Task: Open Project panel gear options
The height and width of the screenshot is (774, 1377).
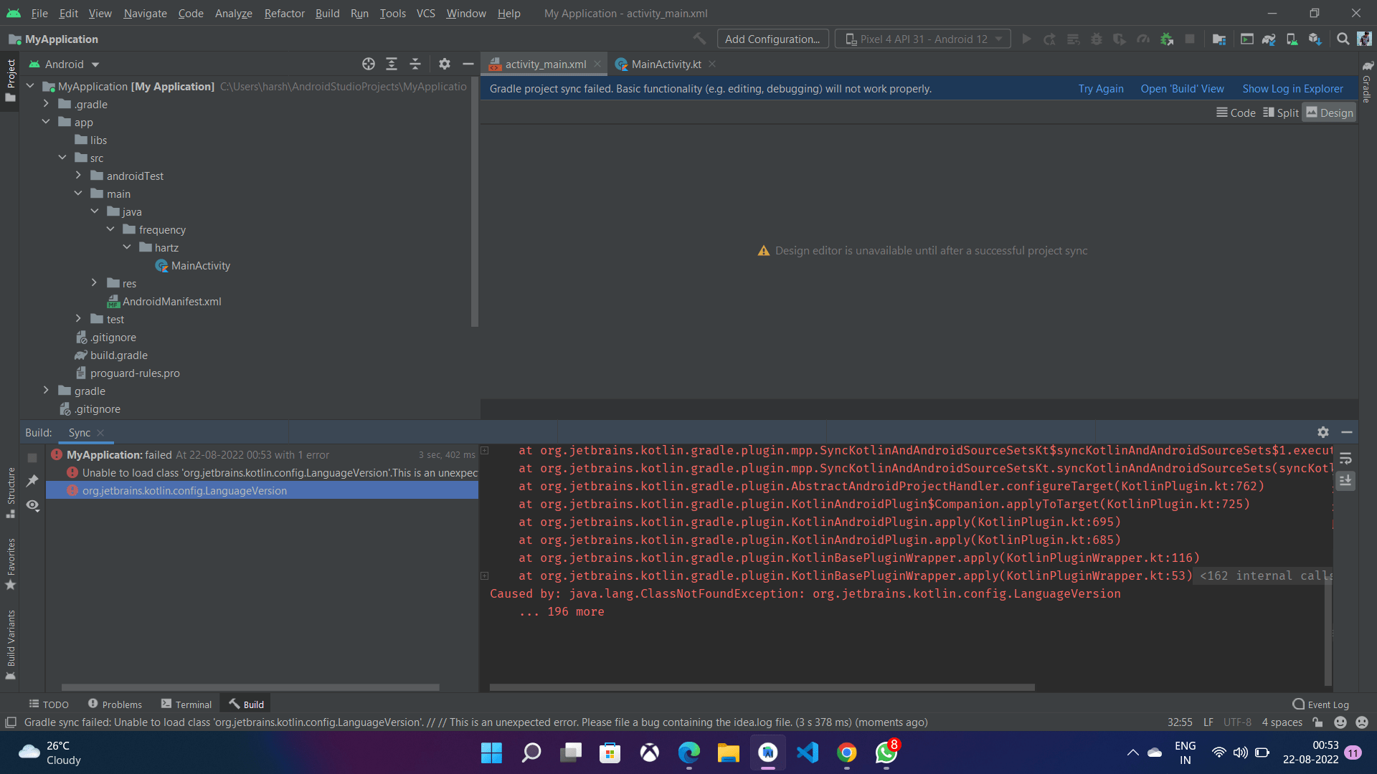Action: click(445, 64)
